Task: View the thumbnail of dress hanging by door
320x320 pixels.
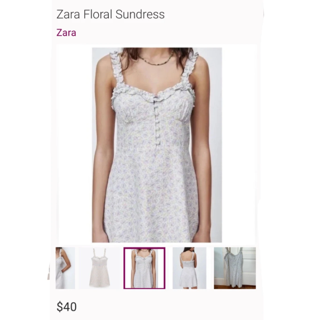Action: [235, 268]
